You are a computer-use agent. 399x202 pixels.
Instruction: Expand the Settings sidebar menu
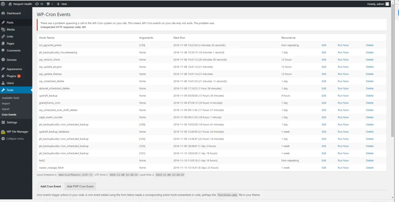coord(12,122)
